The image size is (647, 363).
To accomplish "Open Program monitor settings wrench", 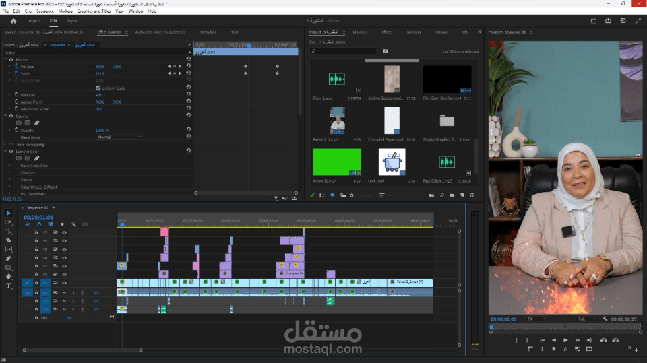I will tap(605, 319).
